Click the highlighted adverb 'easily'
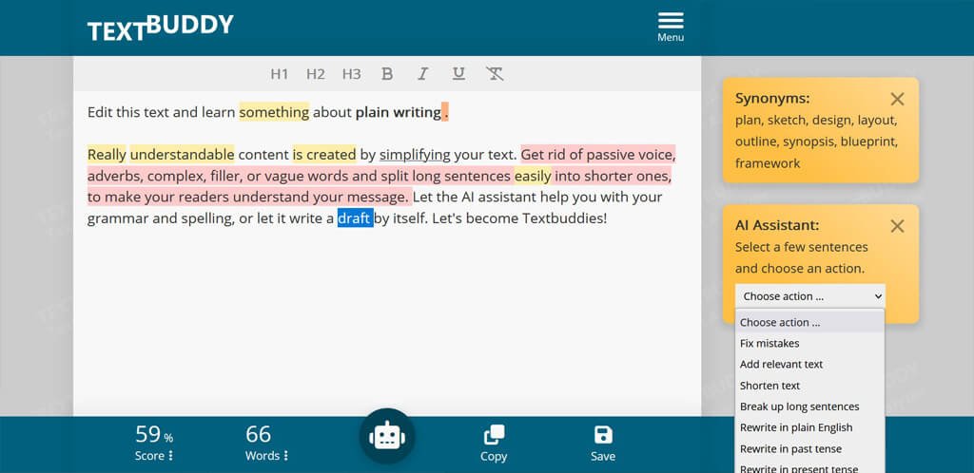Screen dimensions: 974x473 point(533,176)
